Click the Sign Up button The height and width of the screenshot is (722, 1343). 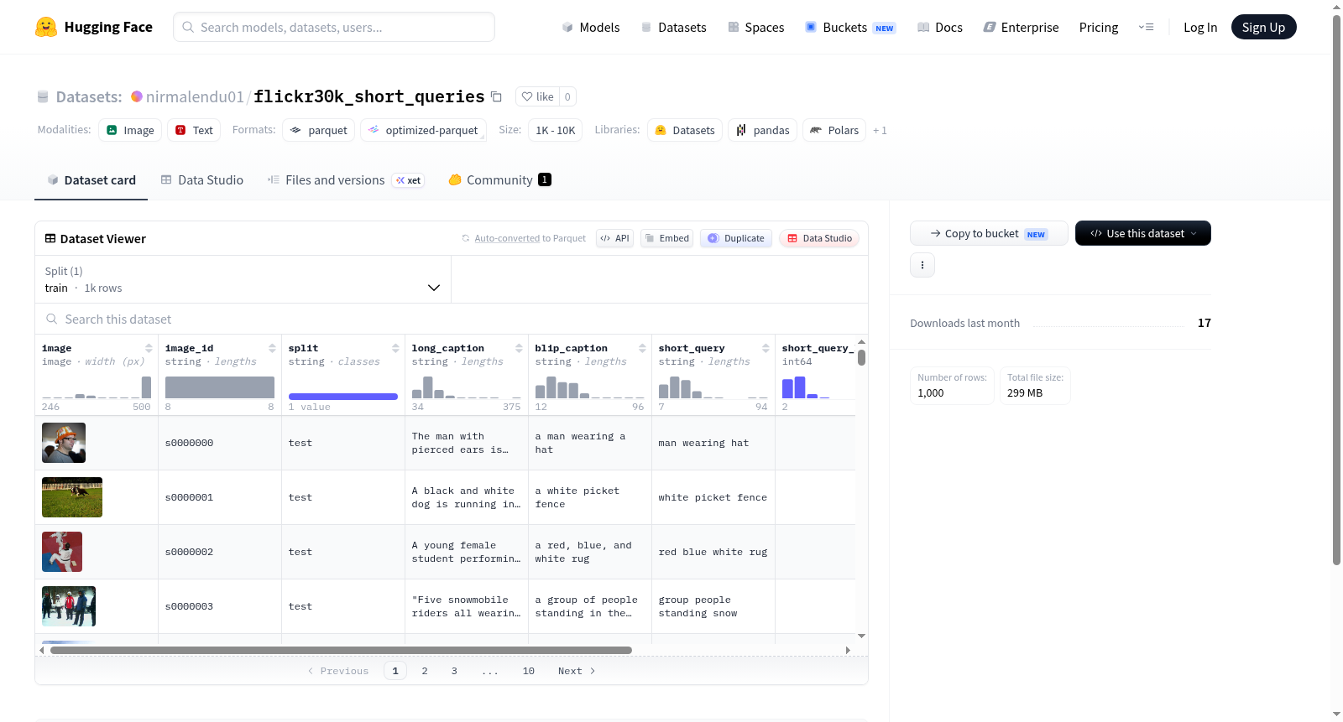(1264, 27)
